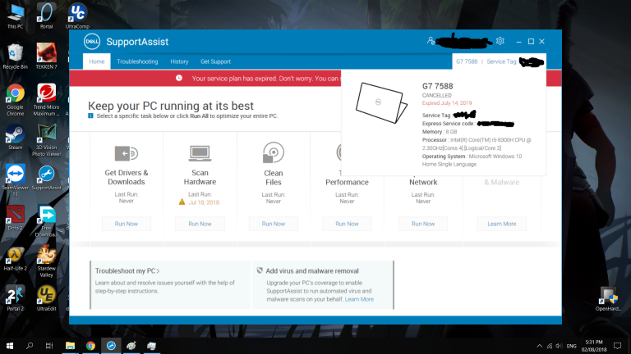Open SupportAssist settings gear
The image size is (631, 354).
point(500,41)
